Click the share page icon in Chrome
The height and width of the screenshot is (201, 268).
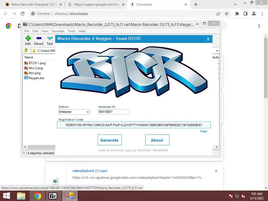click(218, 14)
